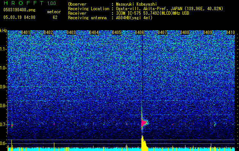Click the 0409 time marker
Viewport: 239px width, 151px height.
[207, 32]
